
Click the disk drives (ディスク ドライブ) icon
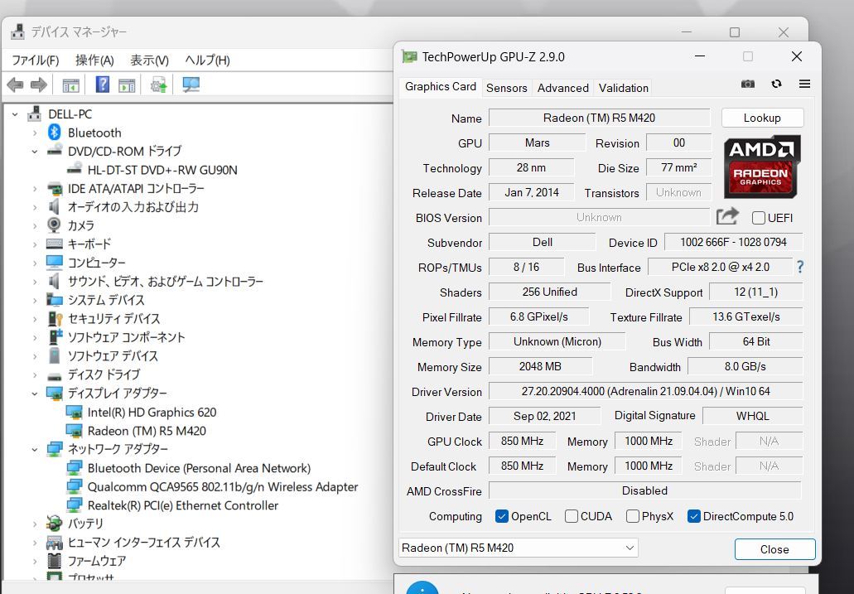[x=55, y=376]
